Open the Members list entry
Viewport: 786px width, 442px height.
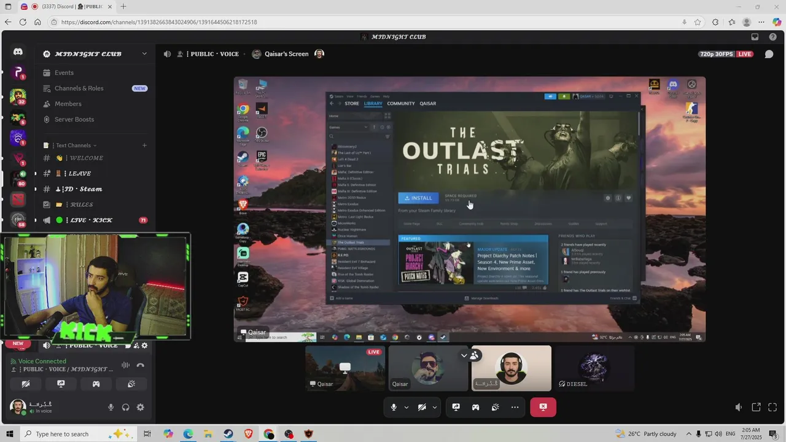coord(95,104)
